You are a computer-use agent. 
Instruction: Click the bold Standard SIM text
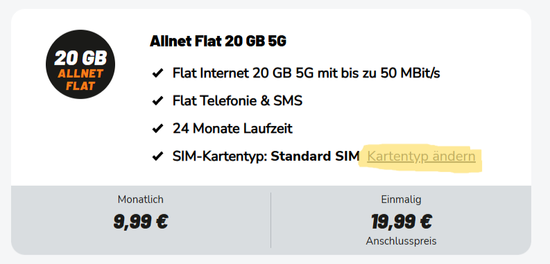316,157
